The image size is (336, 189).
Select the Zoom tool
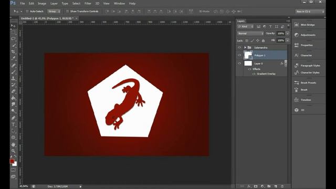pos(13,151)
